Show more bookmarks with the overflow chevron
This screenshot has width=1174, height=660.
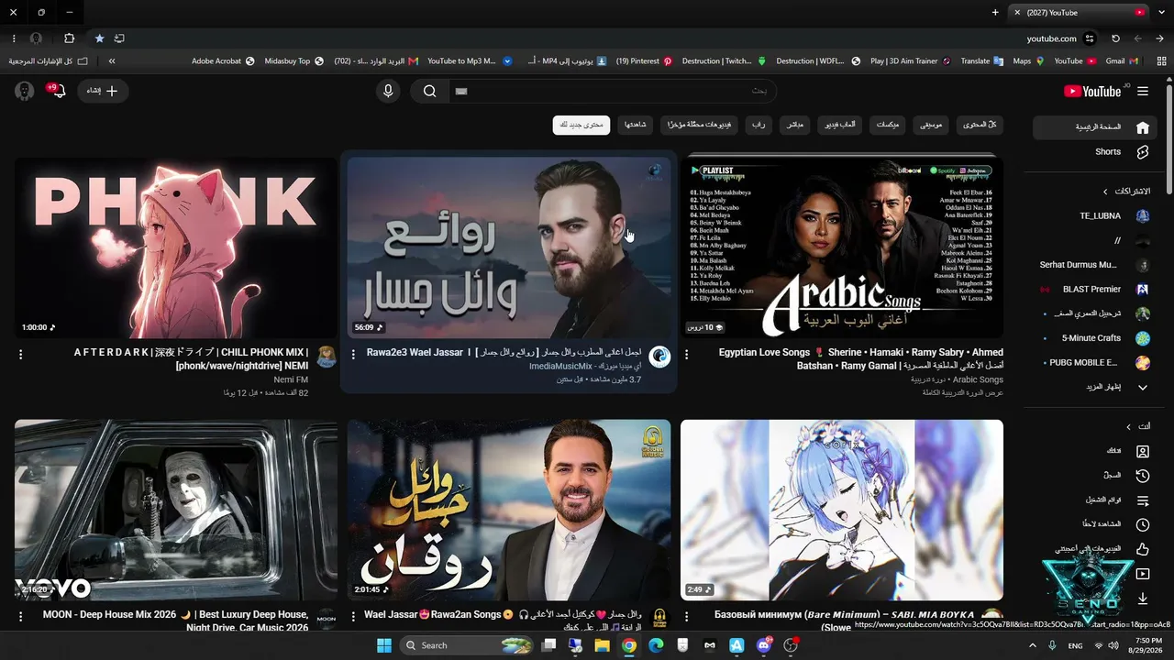(x=112, y=61)
